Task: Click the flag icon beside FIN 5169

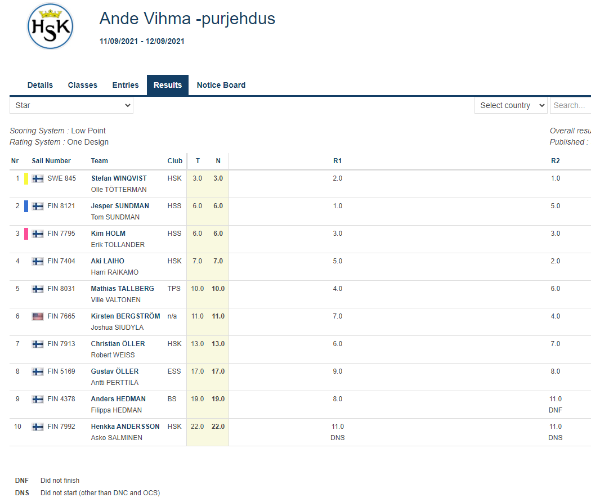Action: point(38,371)
